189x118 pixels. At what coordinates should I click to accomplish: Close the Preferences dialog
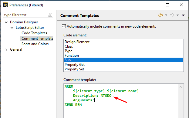181,5
